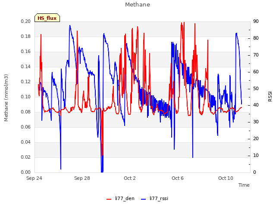
Task: Click the blue li77_rssi legend line
Action: coord(144,199)
